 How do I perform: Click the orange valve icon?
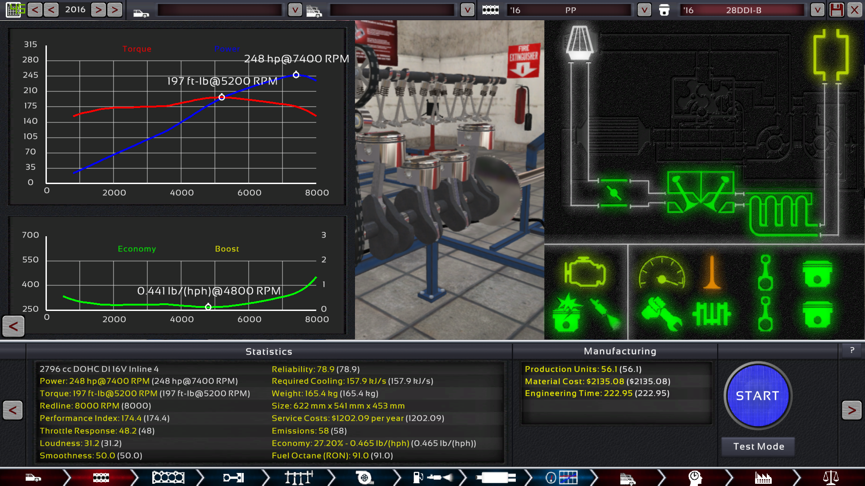pos(712,273)
